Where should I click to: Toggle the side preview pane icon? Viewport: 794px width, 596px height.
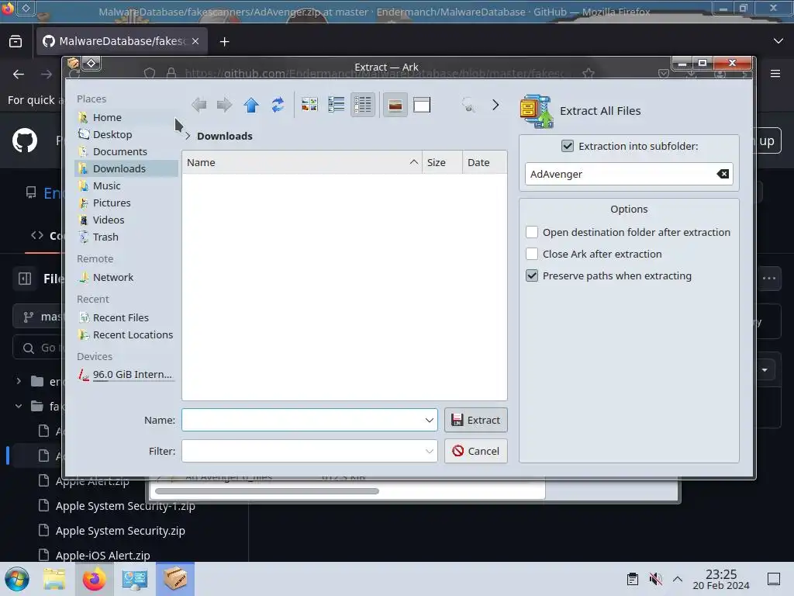(422, 105)
